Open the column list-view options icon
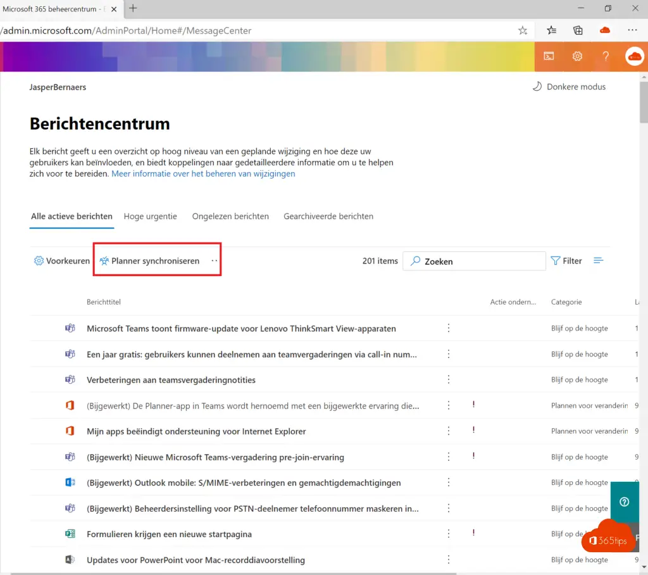648x575 pixels. click(598, 261)
